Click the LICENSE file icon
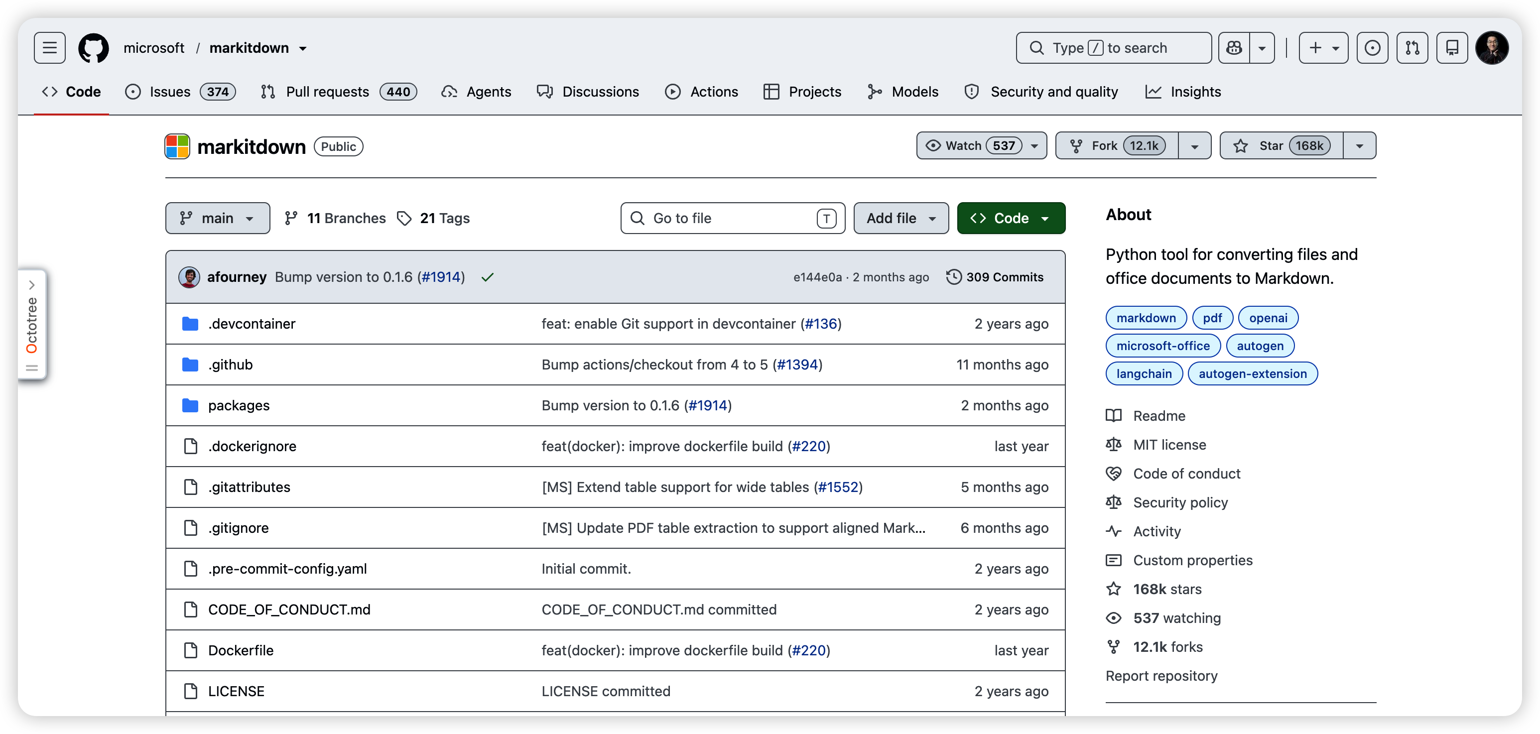 [x=191, y=691]
